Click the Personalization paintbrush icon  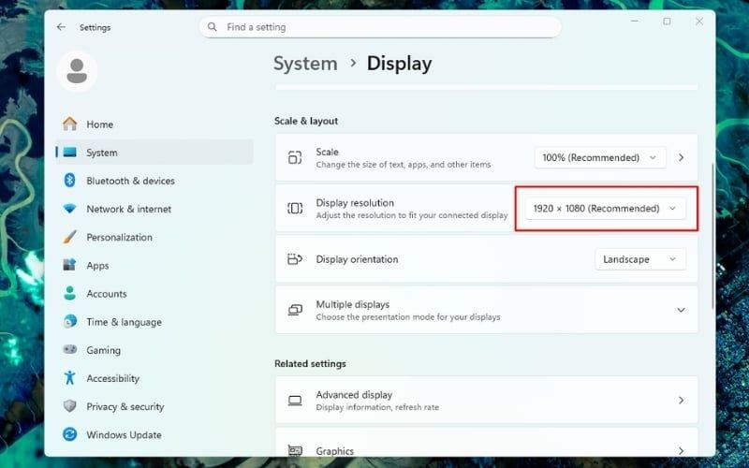click(69, 238)
